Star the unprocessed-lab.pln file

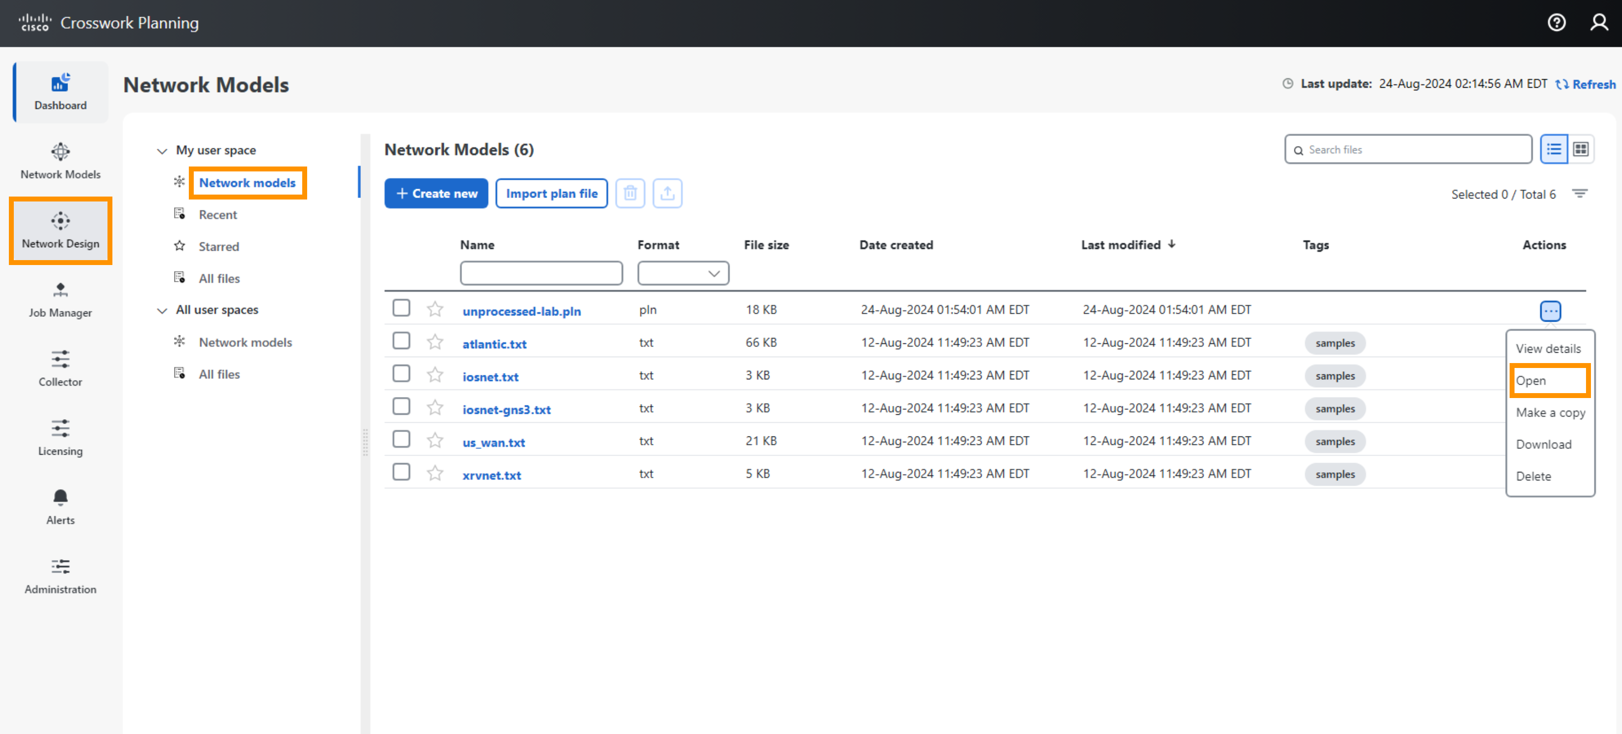435,309
